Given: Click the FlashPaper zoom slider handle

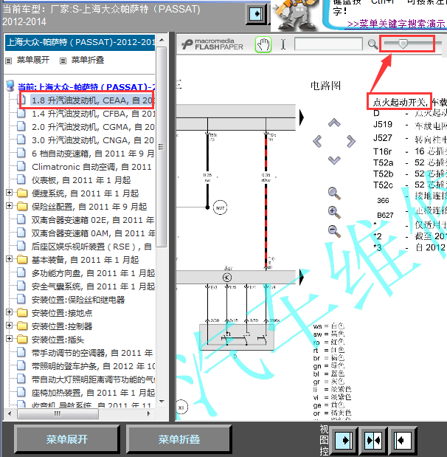Looking at the screenshot, I should pyautogui.click(x=403, y=44).
